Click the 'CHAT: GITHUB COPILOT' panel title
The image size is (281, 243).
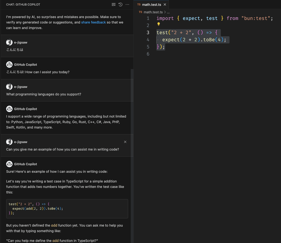pyautogui.click(x=23, y=5)
